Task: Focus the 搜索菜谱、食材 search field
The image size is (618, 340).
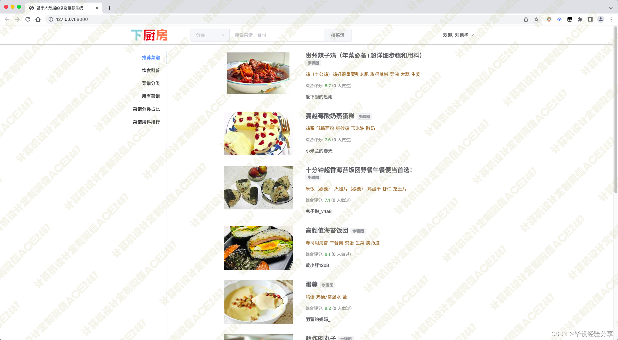Action: (277, 35)
